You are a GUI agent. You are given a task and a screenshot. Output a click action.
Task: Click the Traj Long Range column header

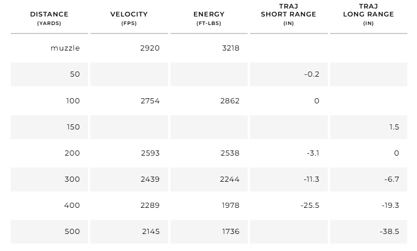tap(368, 14)
